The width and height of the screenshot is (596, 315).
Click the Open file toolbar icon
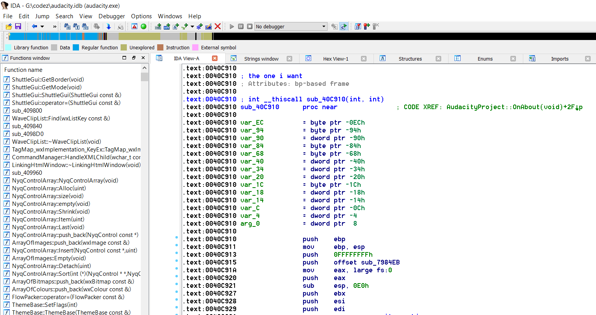pos(9,26)
